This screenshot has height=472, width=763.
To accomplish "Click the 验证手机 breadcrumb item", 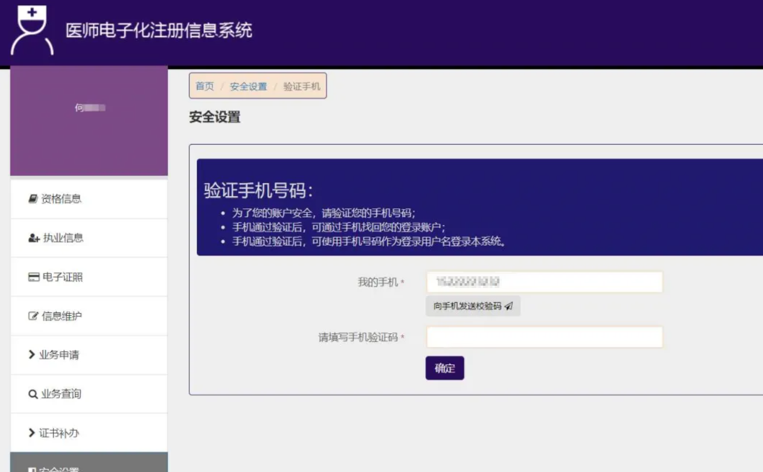I will tap(301, 87).
